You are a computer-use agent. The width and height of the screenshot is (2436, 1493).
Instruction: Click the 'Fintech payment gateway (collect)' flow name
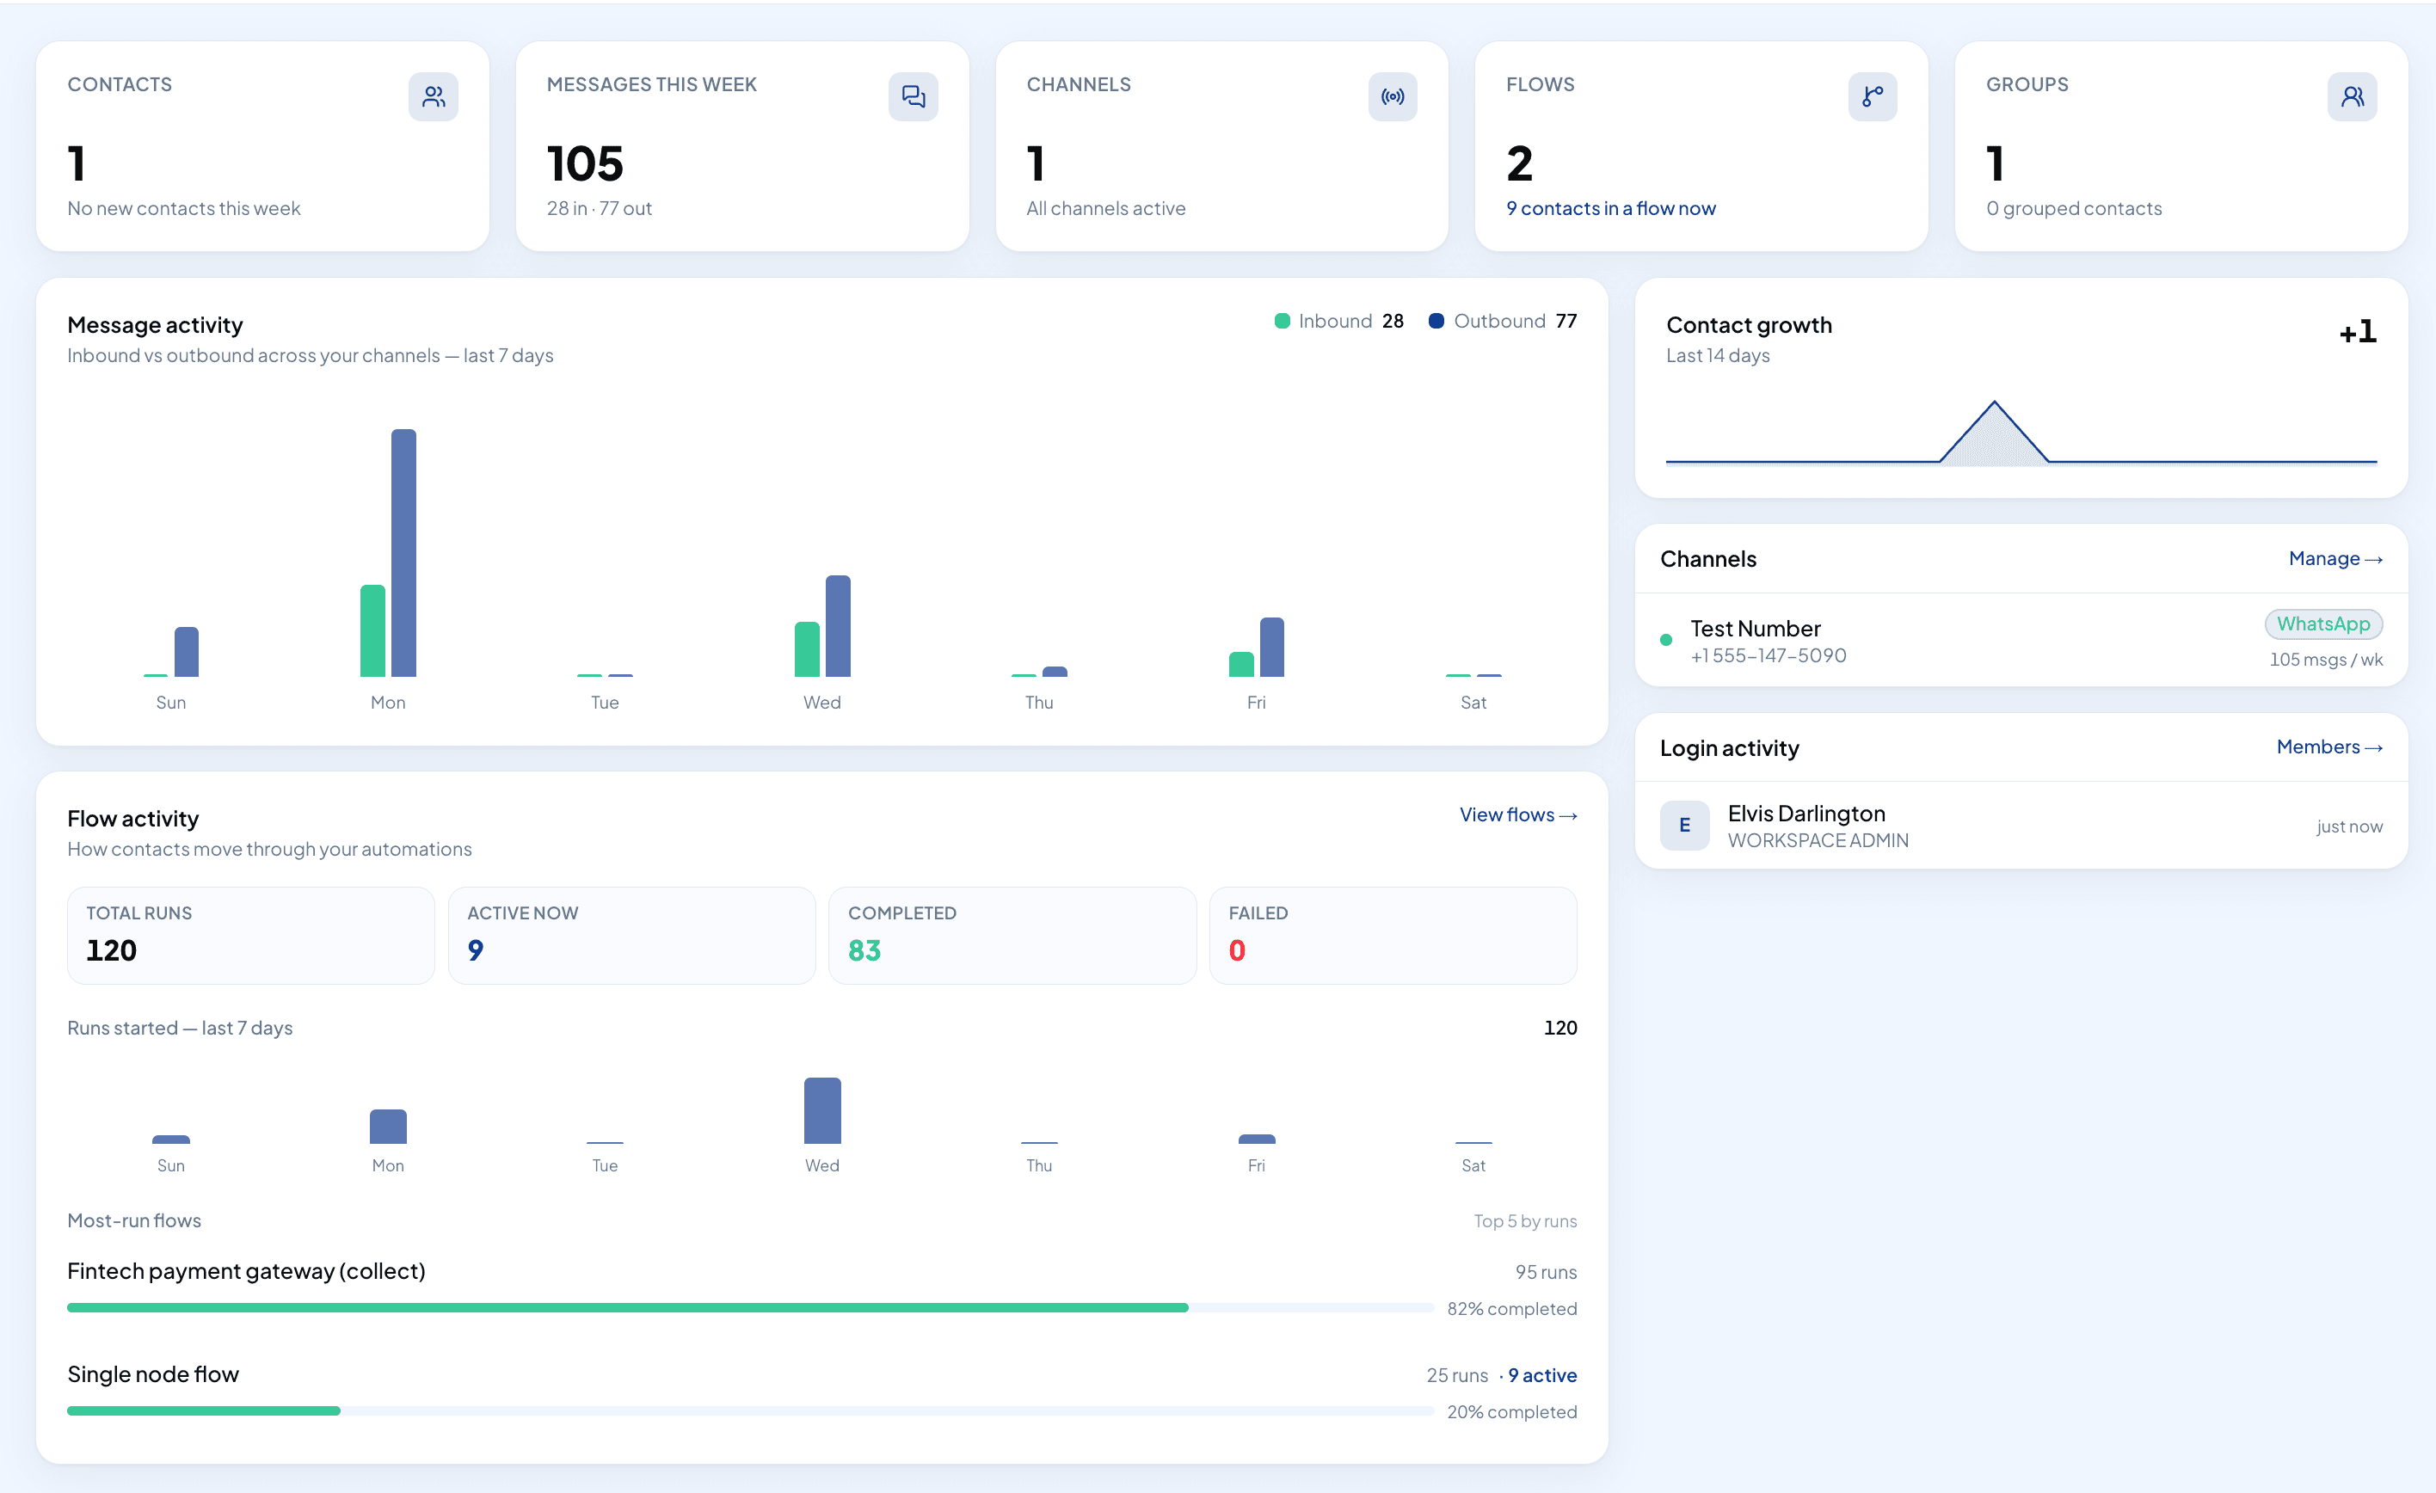[x=246, y=1271]
